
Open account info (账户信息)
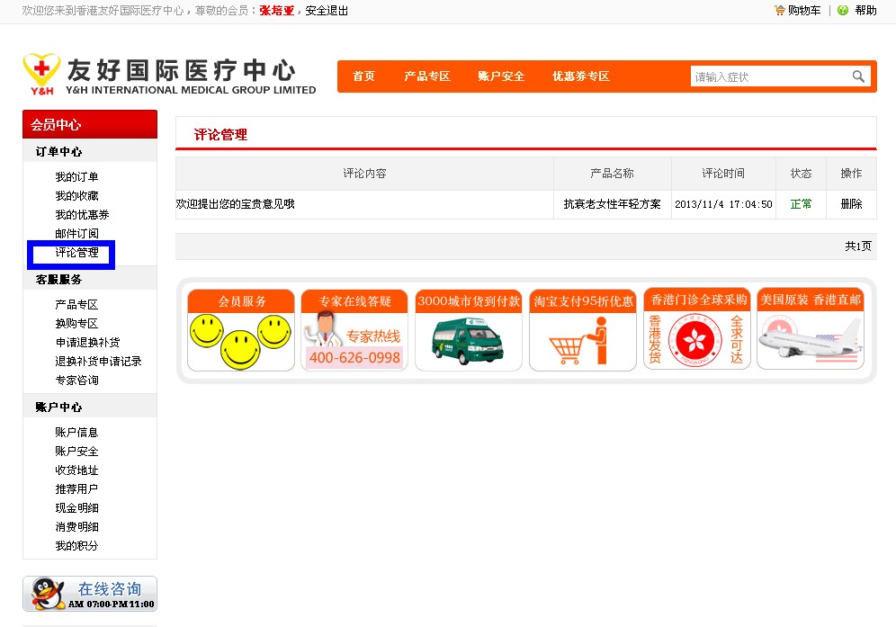pos(76,432)
